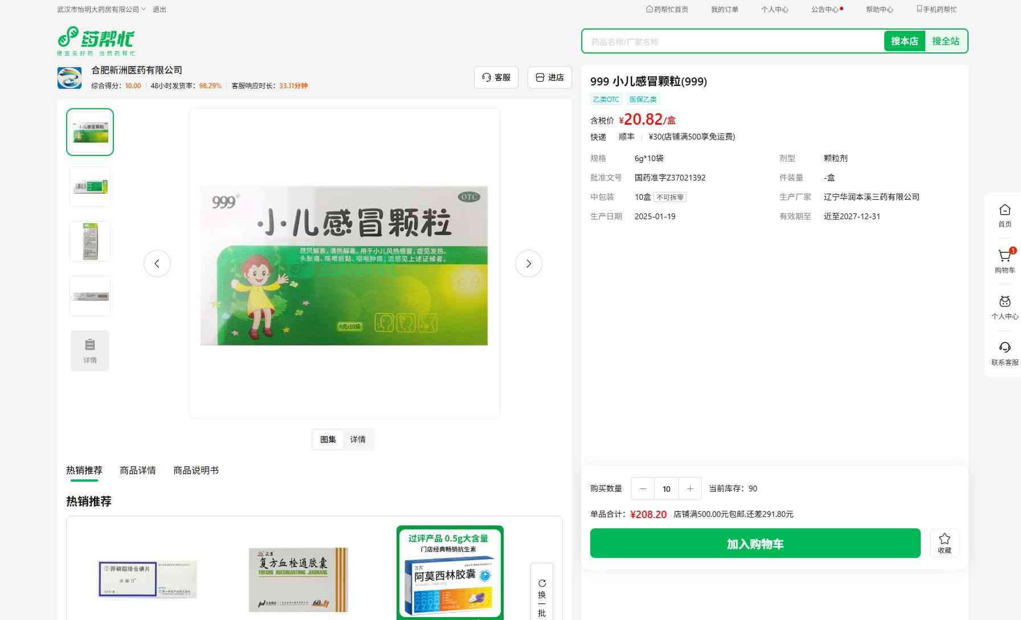1021x620 pixels.
Task: Decrease purchase quantity with minus button
Action: (643, 488)
